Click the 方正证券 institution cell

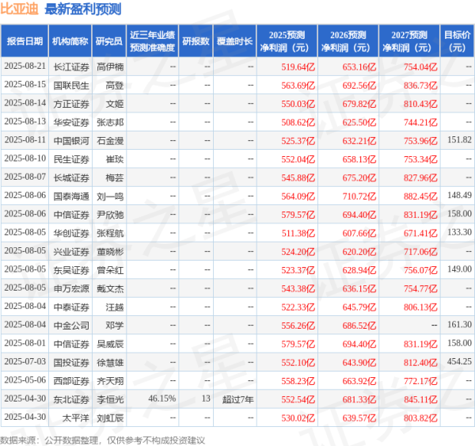click(x=71, y=104)
